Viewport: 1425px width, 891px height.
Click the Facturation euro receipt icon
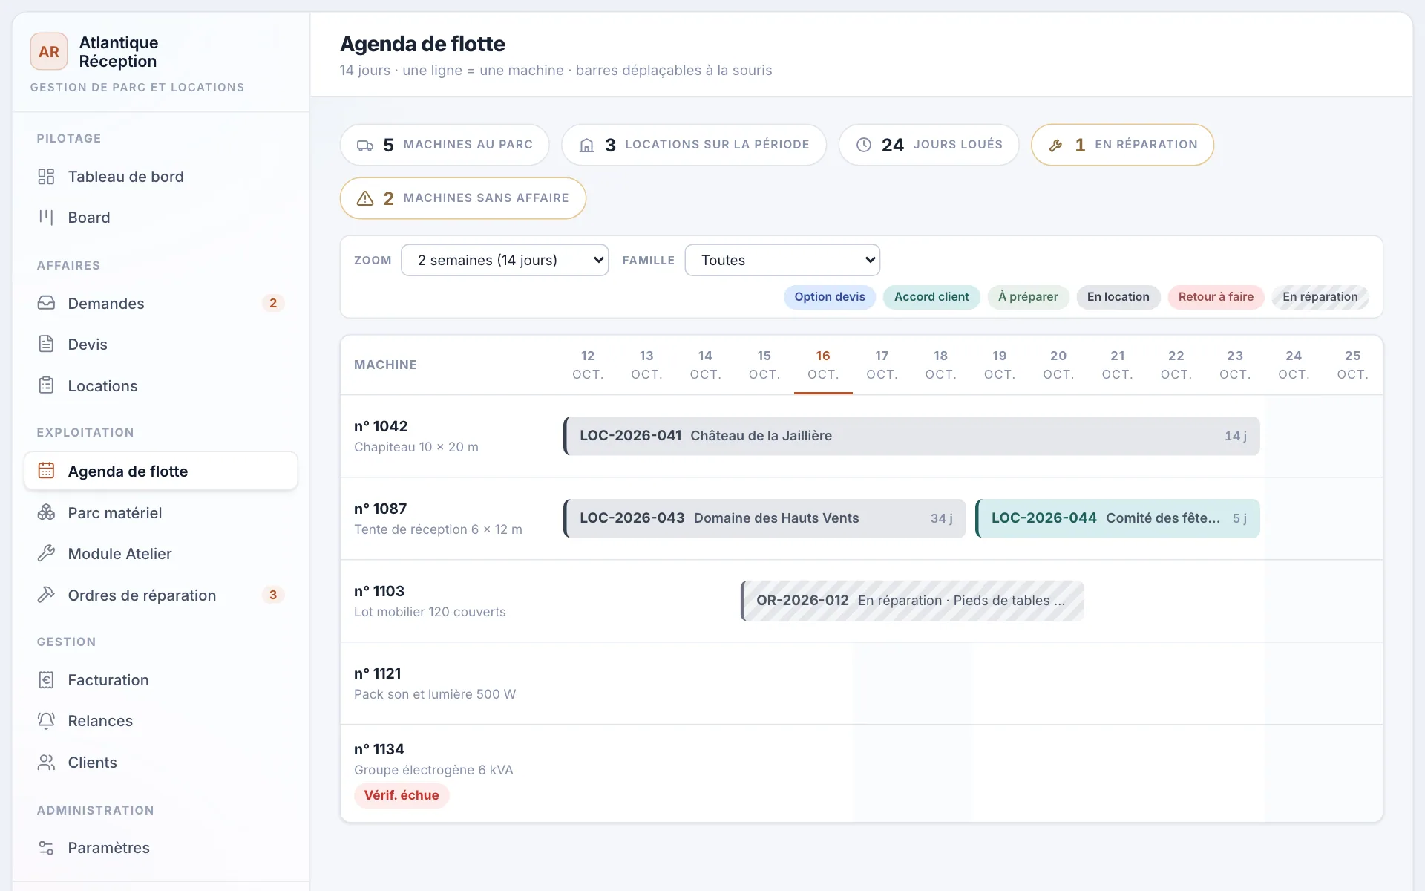coord(46,679)
